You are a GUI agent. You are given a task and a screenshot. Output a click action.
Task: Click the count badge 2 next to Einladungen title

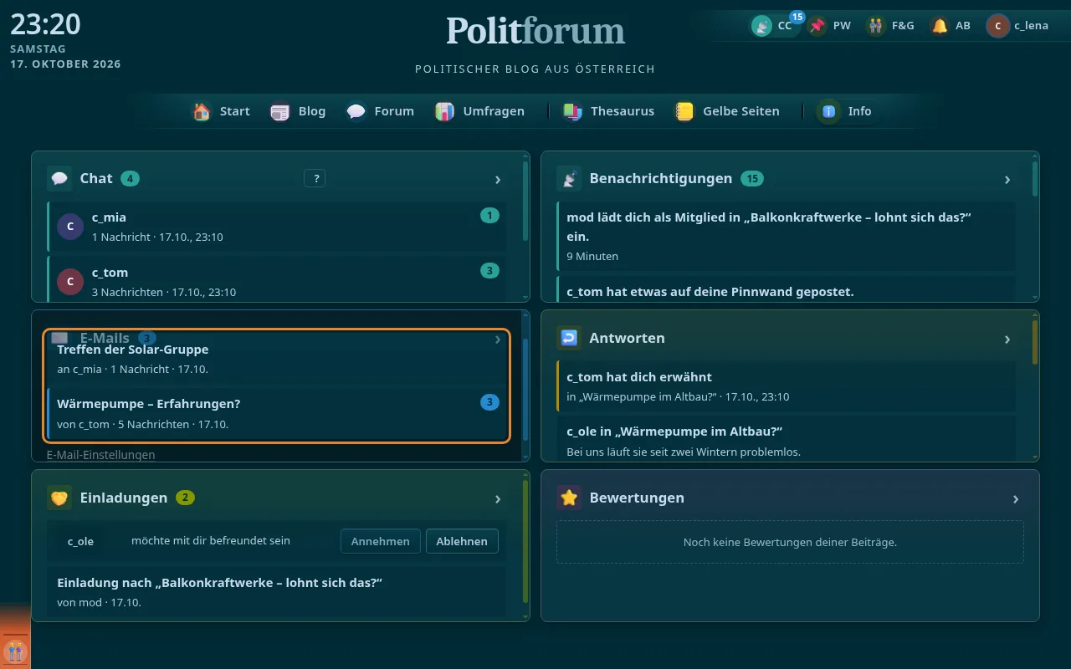pyautogui.click(x=185, y=498)
